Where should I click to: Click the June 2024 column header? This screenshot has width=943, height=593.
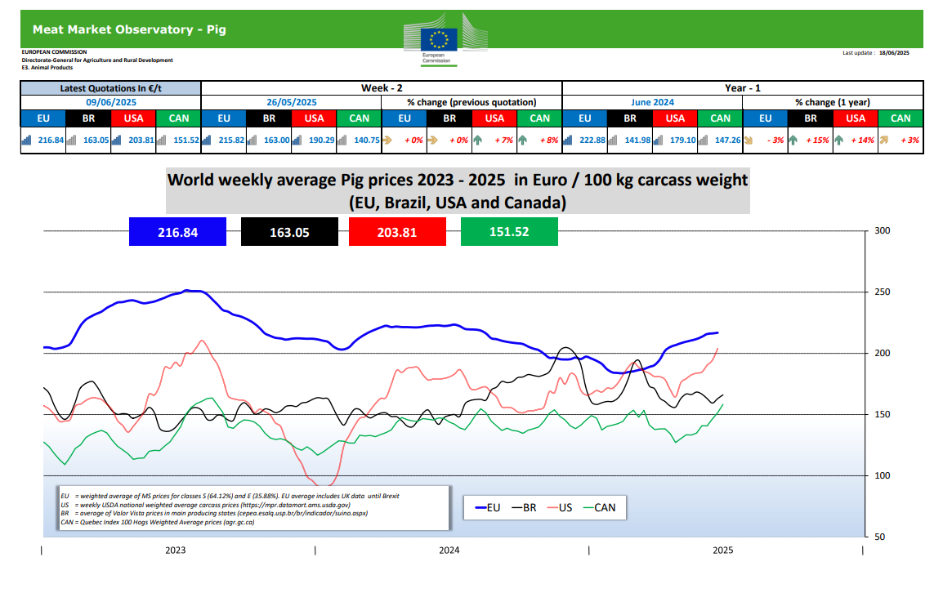(652, 103)
